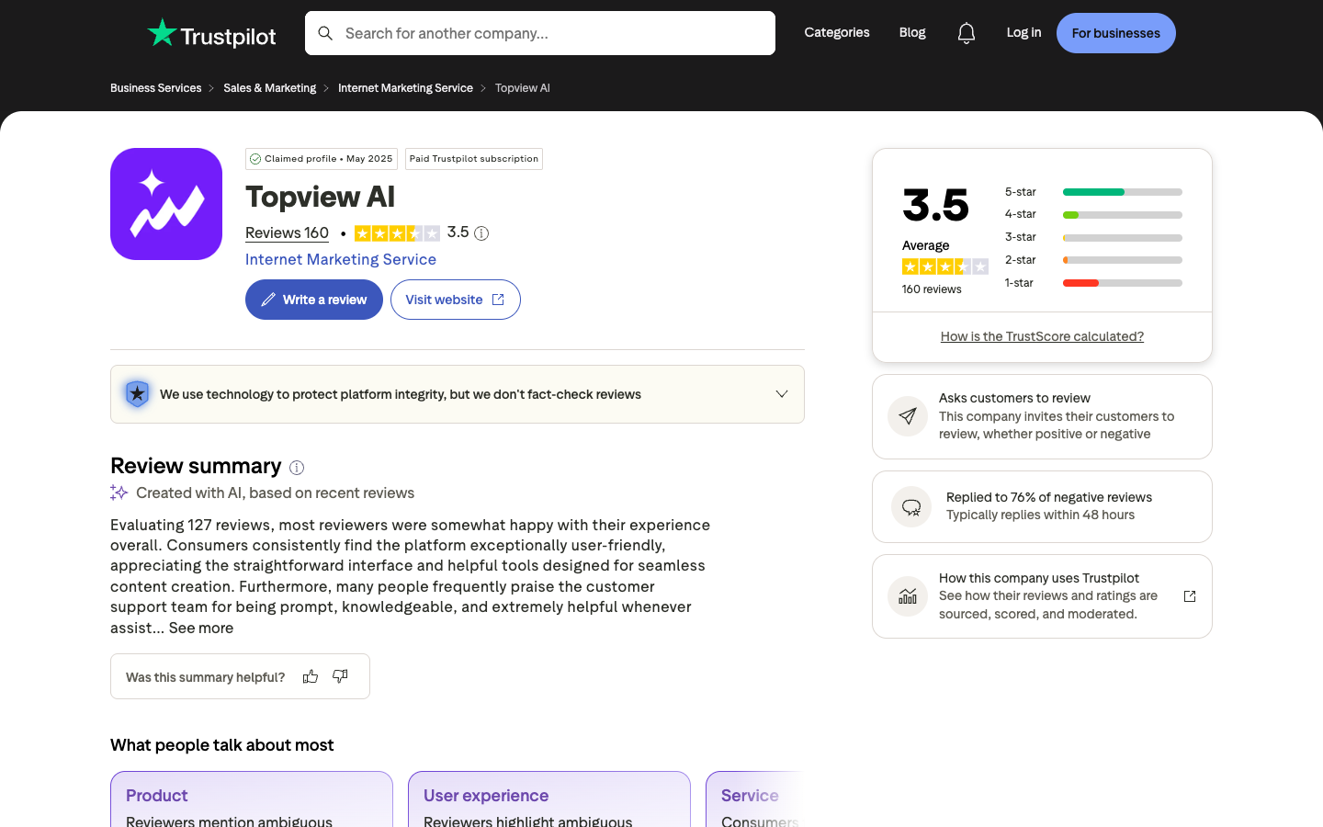Click the Asks customers to review card
Image resolution: width=1323 pixels, height=827 pixels.
click(x=1042, y=416)
